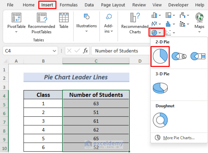The image size is (208, 153).
Task: Open the Help tab
Action: coord(200,5)
